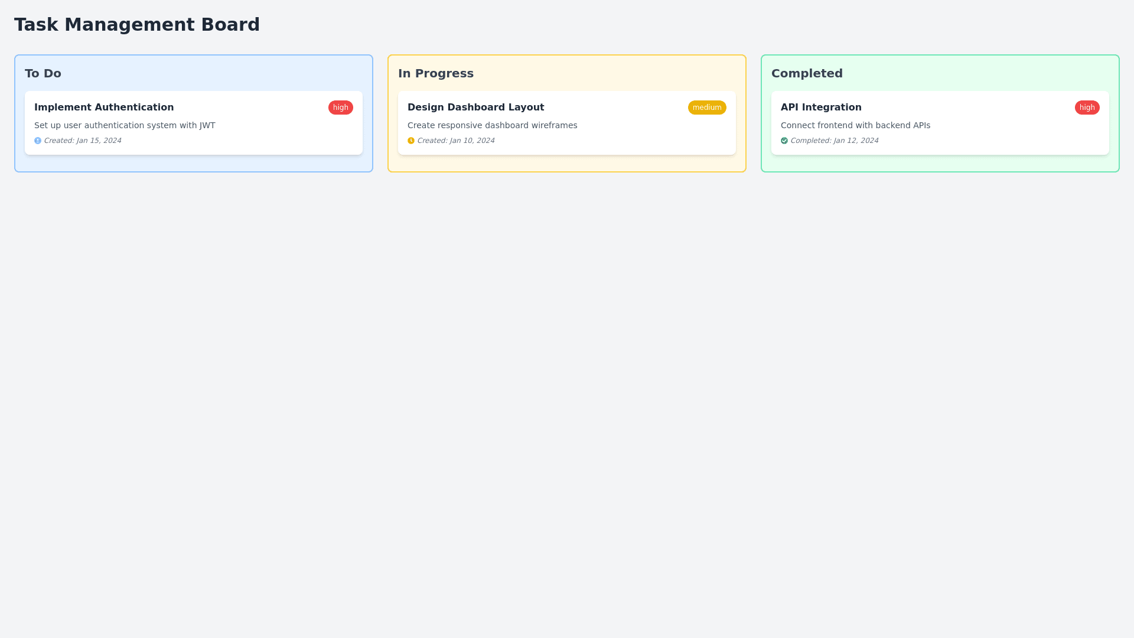
Task: Click the 'Create responsive dashboard wireframes' text
Action: pos(492,125)
